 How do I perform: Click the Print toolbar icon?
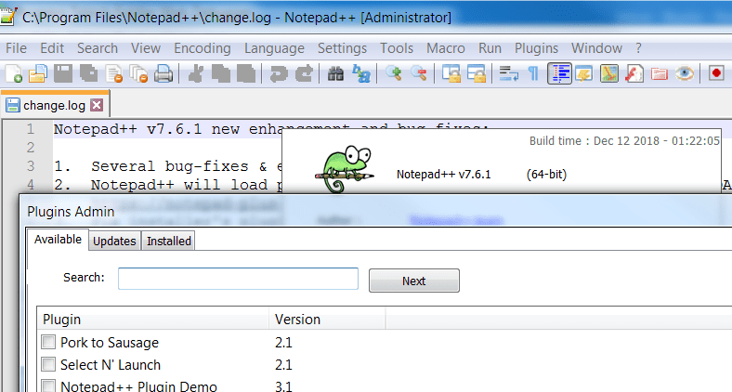tap(163, 73)
